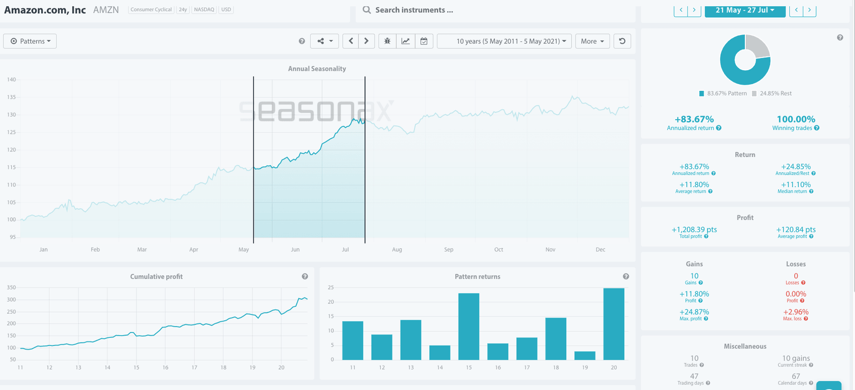Click the reset arrow icon button
Screen dimensions: 855x390
622,41
